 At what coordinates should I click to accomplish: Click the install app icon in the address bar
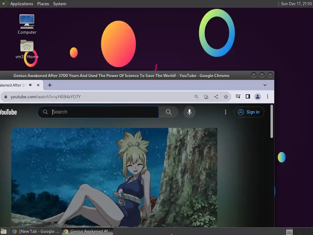[206, 97]
